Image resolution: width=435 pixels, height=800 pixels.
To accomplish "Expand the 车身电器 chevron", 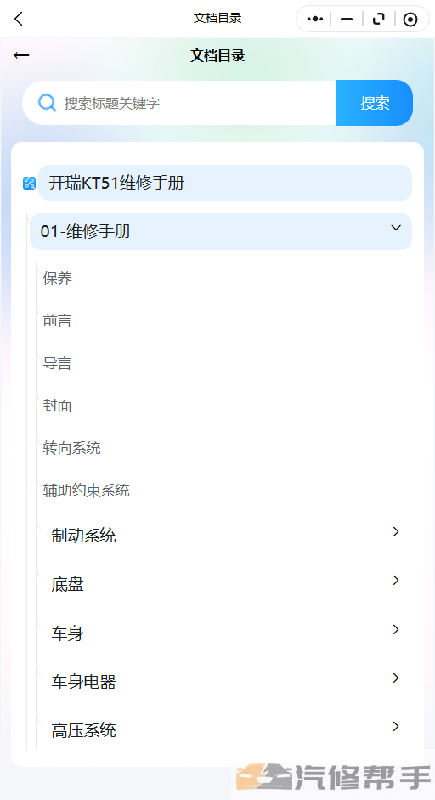I will [x=396, y=678].
